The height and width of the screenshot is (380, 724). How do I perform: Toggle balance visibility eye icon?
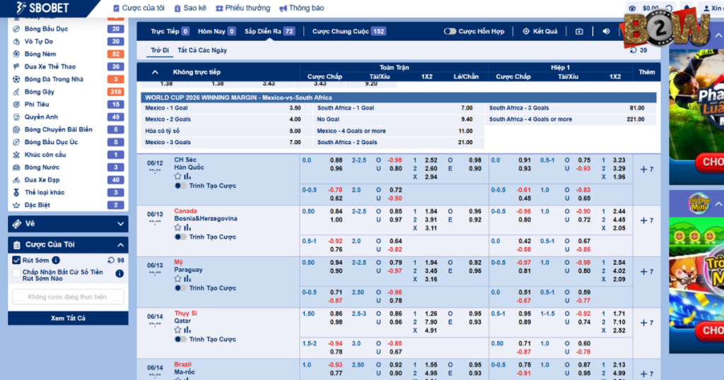coord(632,8)
